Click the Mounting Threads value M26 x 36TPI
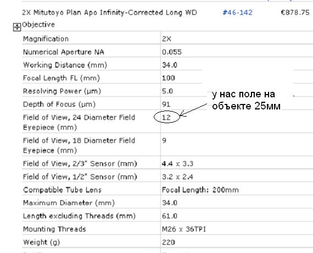Viewport: 313px width, 253px height. point(183,229)
